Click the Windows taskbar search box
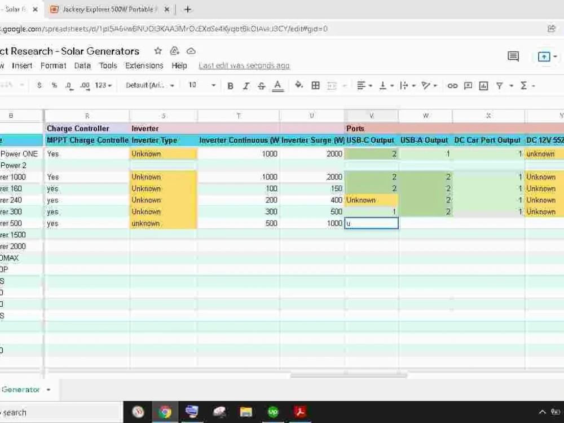 click(60, 413)
